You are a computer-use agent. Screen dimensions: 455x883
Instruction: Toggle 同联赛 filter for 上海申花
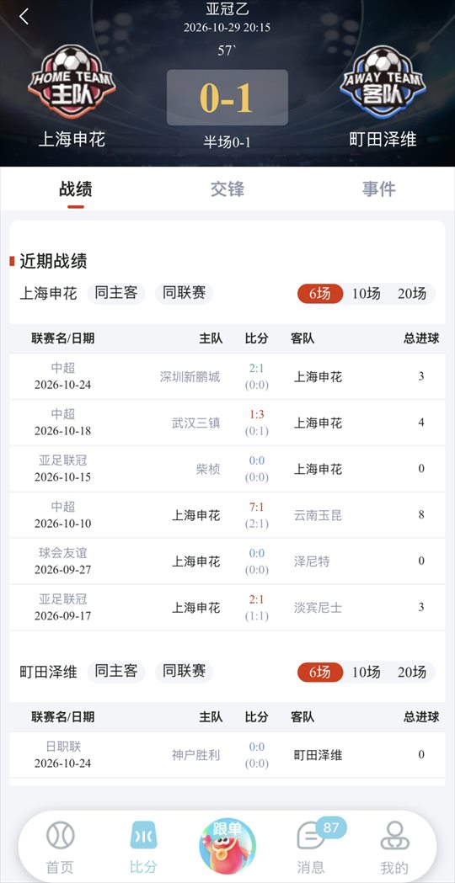point(184,293)
